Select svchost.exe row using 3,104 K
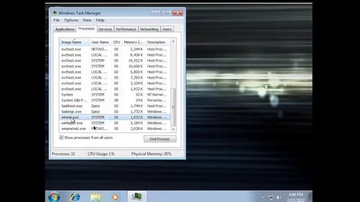Image resolution: width=360 pixels, height=202 pixels. coord(115,84)
